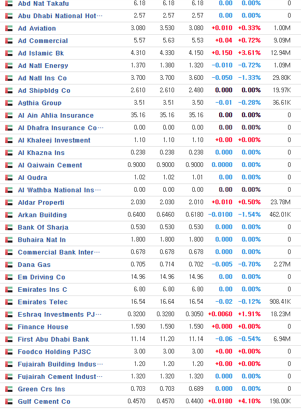Click the flag icon beside Emirates Telec
The width and height of the screenshot is (301, 410).
tap(9, 302)
